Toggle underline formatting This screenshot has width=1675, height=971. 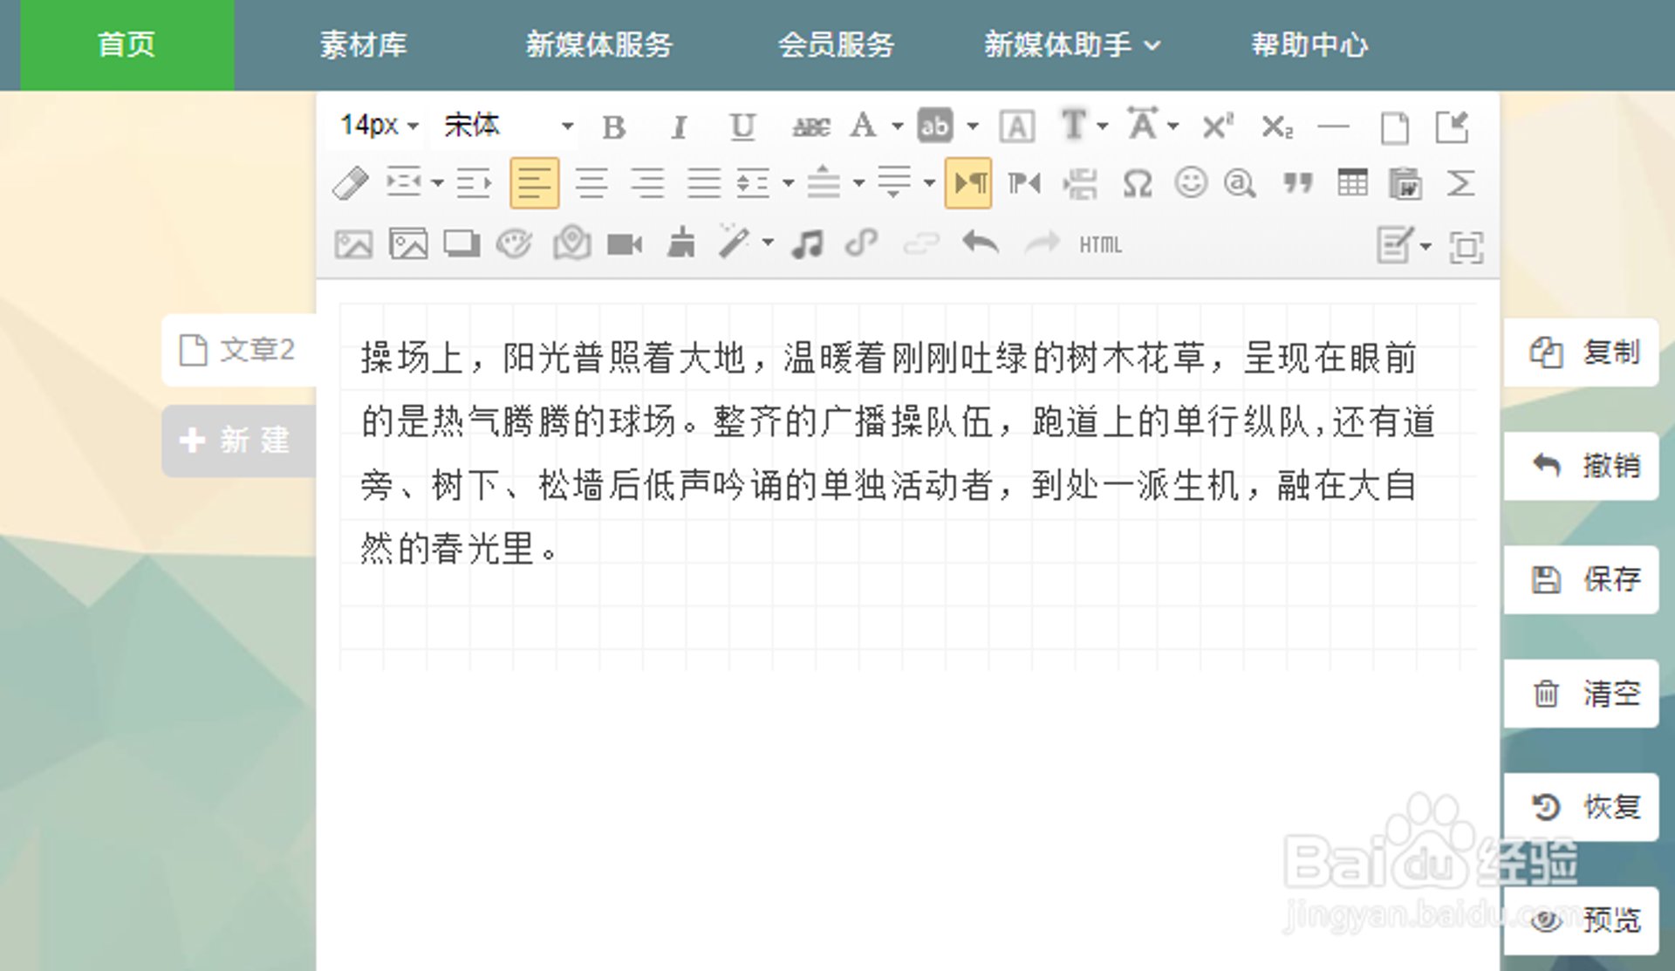pyautogui.click(x=742, y=127)
